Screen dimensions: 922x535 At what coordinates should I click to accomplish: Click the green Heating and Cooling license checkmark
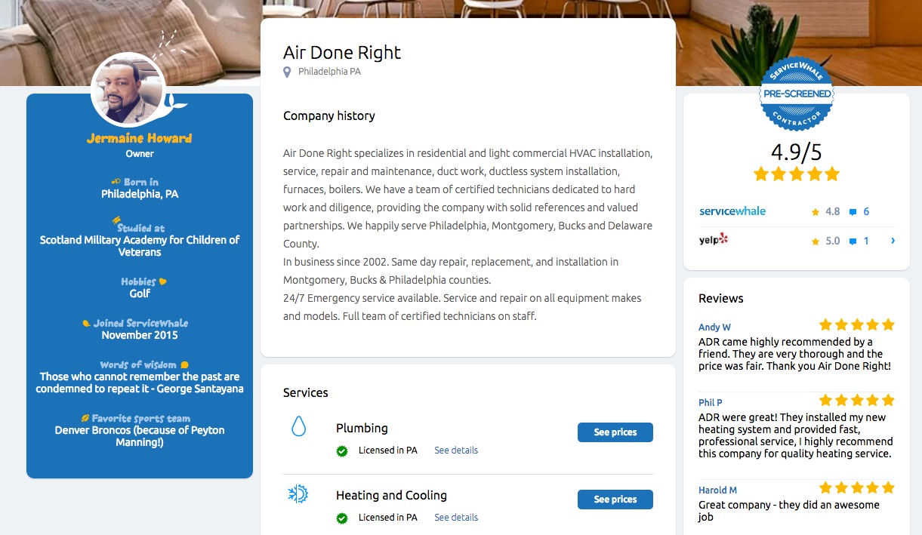click(342, 518)
